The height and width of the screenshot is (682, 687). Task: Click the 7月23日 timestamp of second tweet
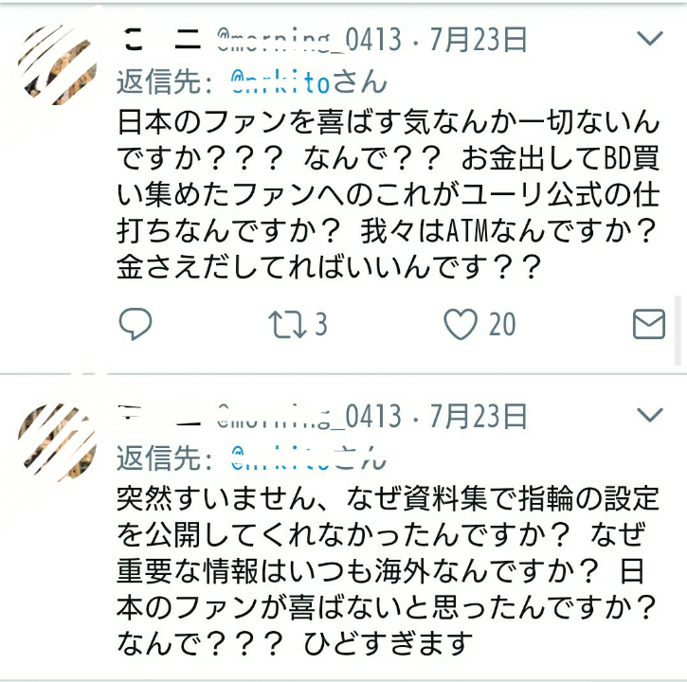pos(478,416)
